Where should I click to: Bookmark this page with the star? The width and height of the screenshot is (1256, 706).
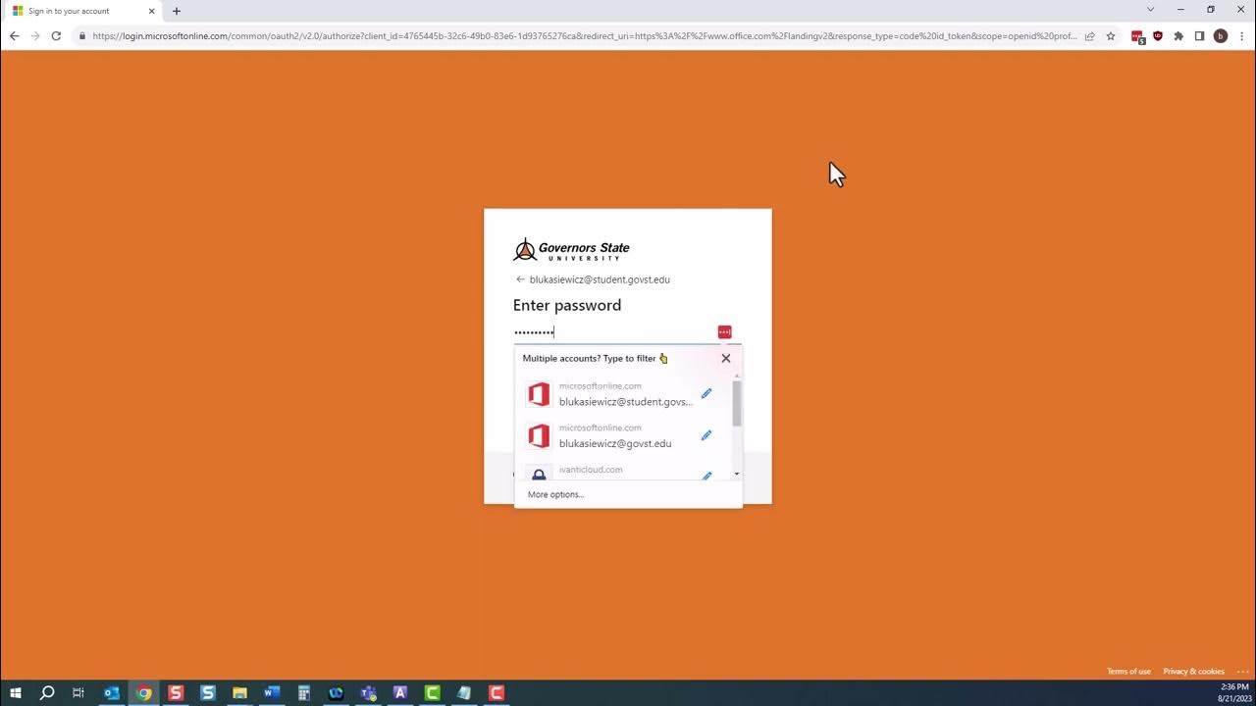pyautogui.click(x=1111, y=36)
